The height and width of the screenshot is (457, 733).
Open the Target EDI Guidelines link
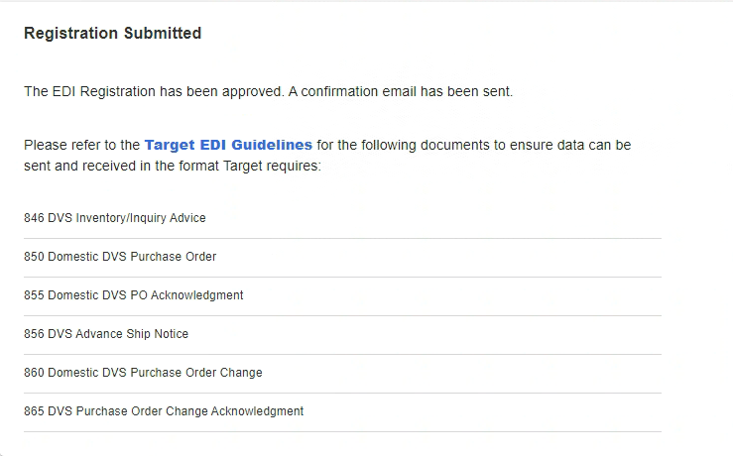(x=228, y=145)
